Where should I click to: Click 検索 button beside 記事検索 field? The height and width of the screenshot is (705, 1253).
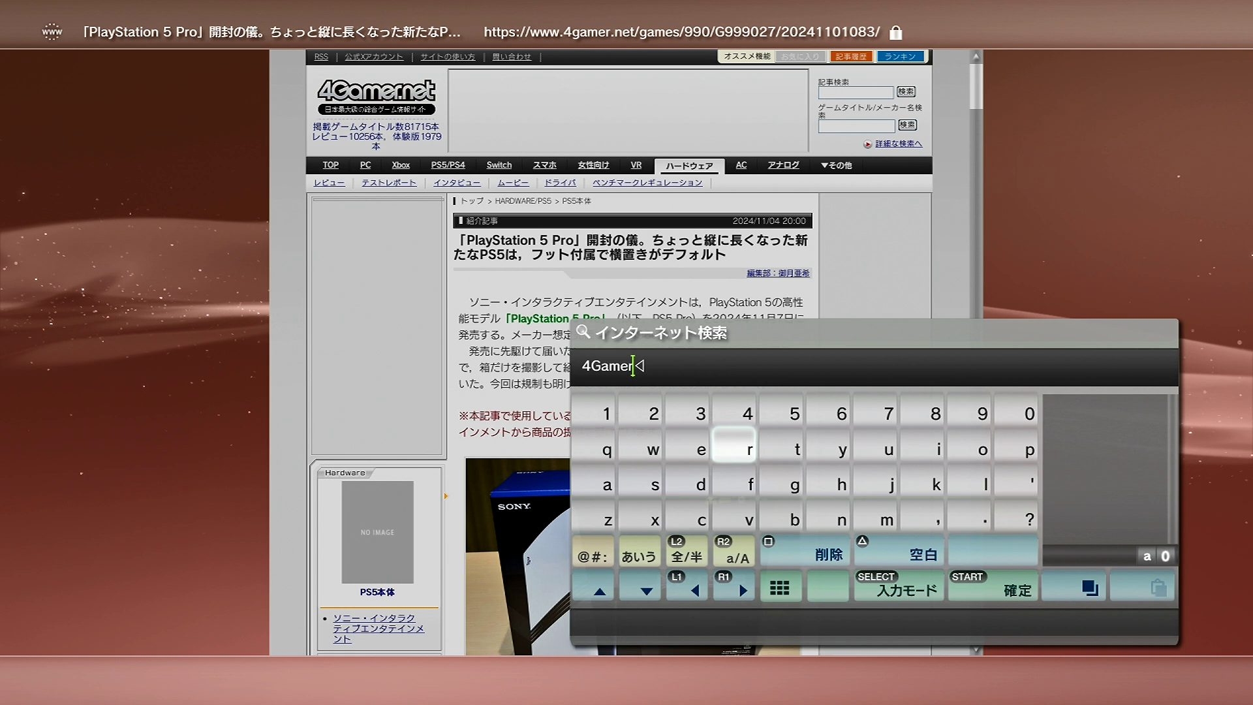coord(906,92)
